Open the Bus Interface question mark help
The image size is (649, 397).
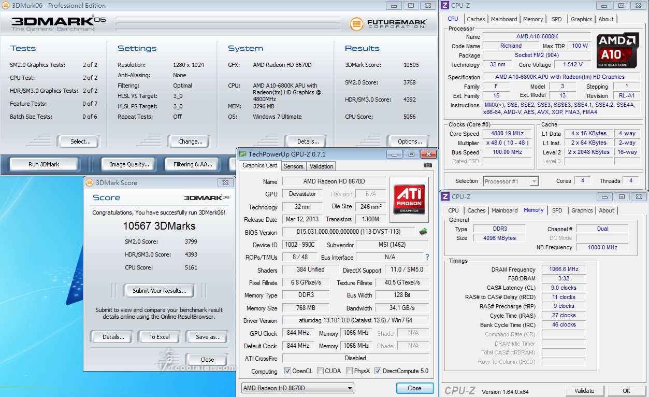tap(427, 257)
